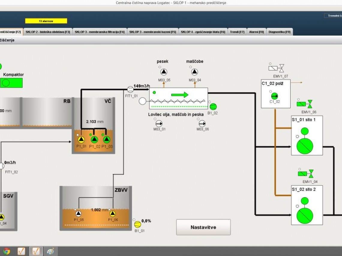The width and height of the screenshot is (342, 256).
Task: Select the maščobe pump M03_04
Action: (x=195, y=72)
